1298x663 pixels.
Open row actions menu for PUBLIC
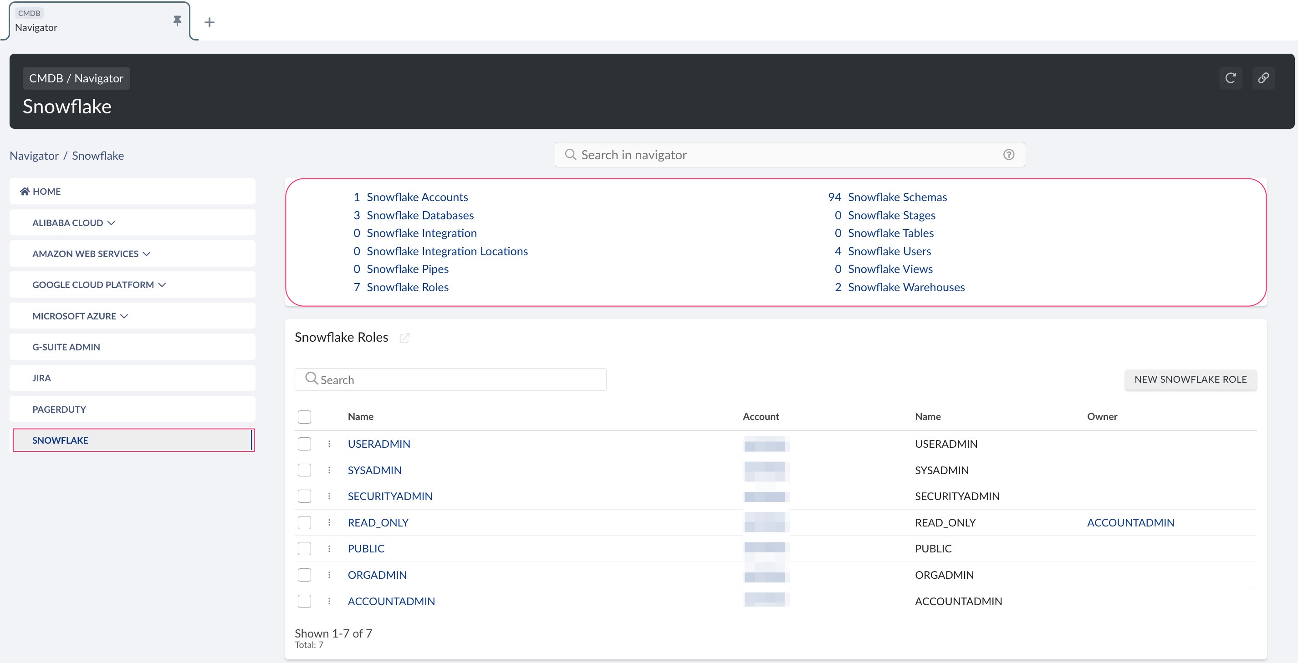(x=329, y=549)
